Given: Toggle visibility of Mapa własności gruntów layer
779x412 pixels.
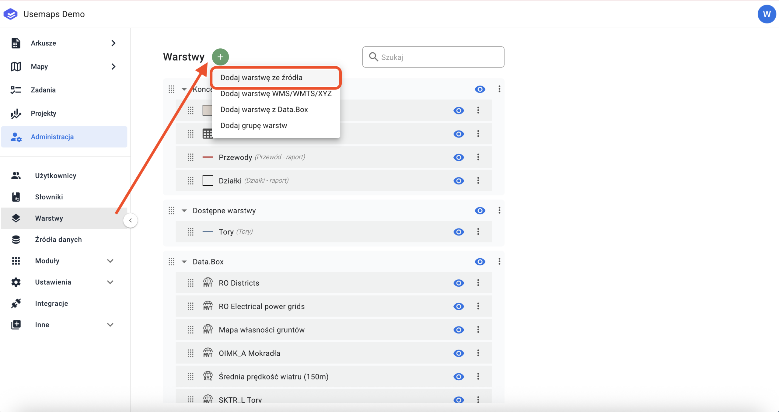Looking at the screenshot, I should pos(459,330).
